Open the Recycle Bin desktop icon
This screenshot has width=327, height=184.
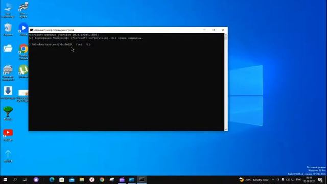8,30
